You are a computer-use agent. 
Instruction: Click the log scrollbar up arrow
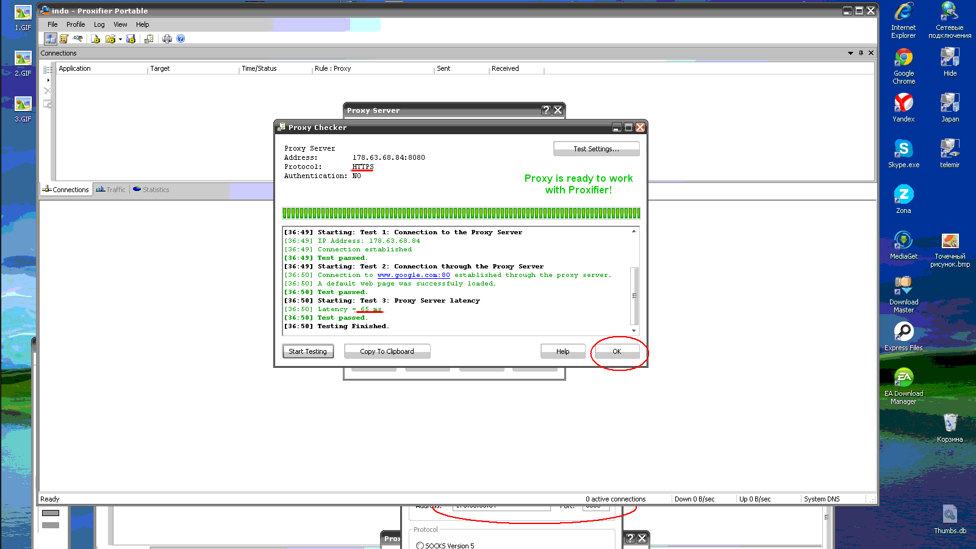[x=634, y=232]
